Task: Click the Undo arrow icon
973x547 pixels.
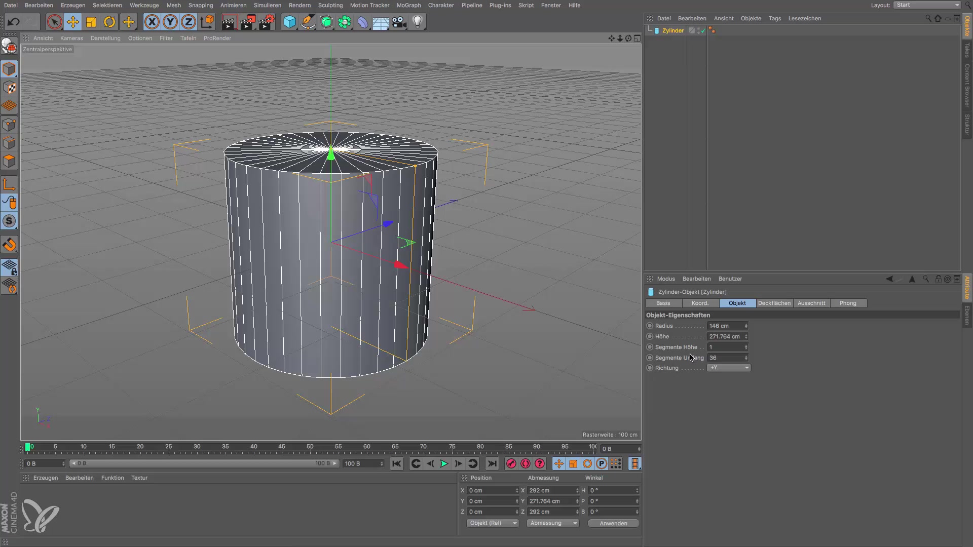Action: [14, 22]
